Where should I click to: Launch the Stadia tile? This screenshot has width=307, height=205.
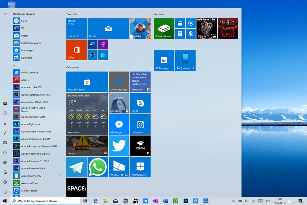pos(140,146)
